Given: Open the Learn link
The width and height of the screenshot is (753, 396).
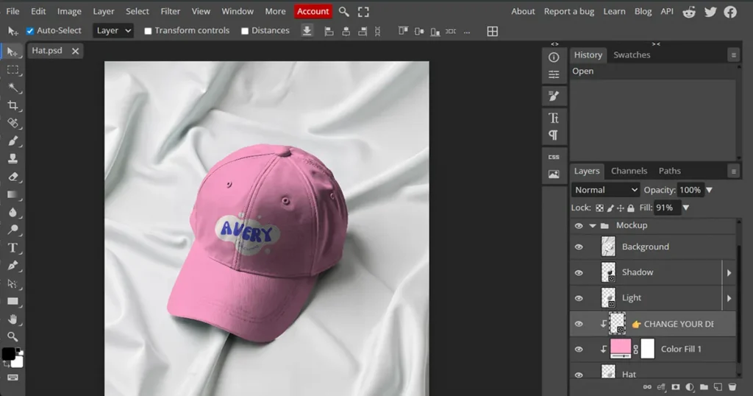Looking at the screenshot, I should pos(614,12).
